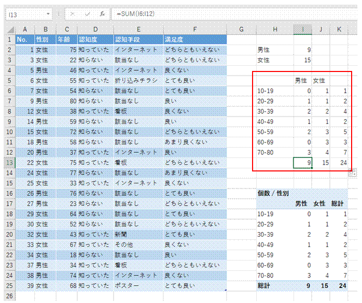
Task: Click the Select All corner triangle
Action: click(x=10, y=30)
